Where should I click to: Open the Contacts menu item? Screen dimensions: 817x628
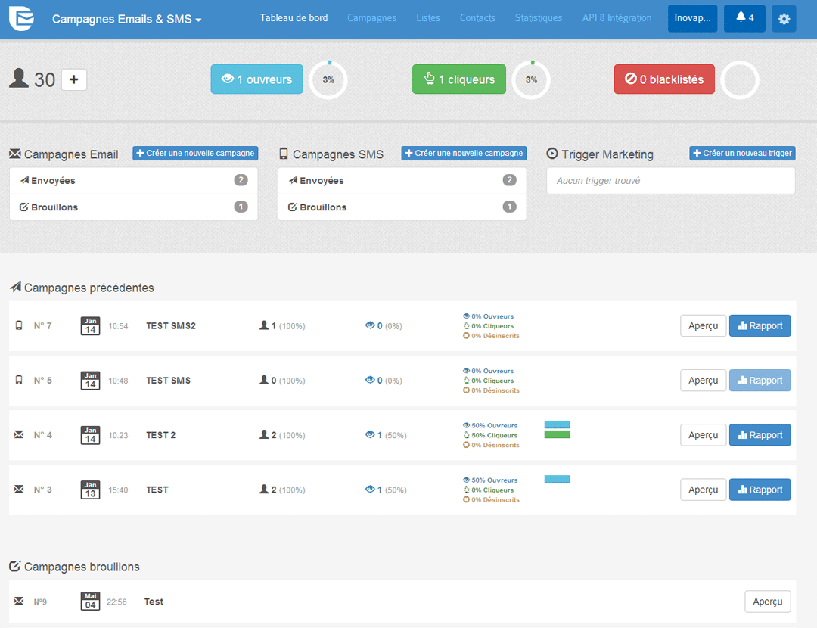click(477, 18)
